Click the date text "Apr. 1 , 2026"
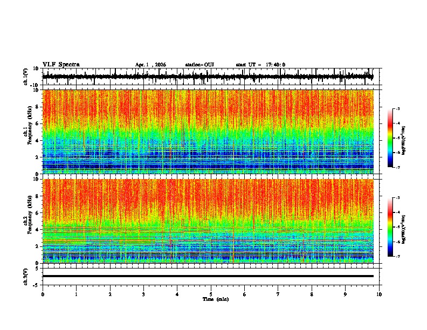The image size is (427, 330). tap(150, 65)
